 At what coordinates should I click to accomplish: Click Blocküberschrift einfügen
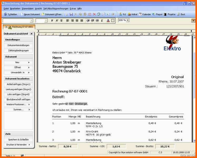click(18, 99)
